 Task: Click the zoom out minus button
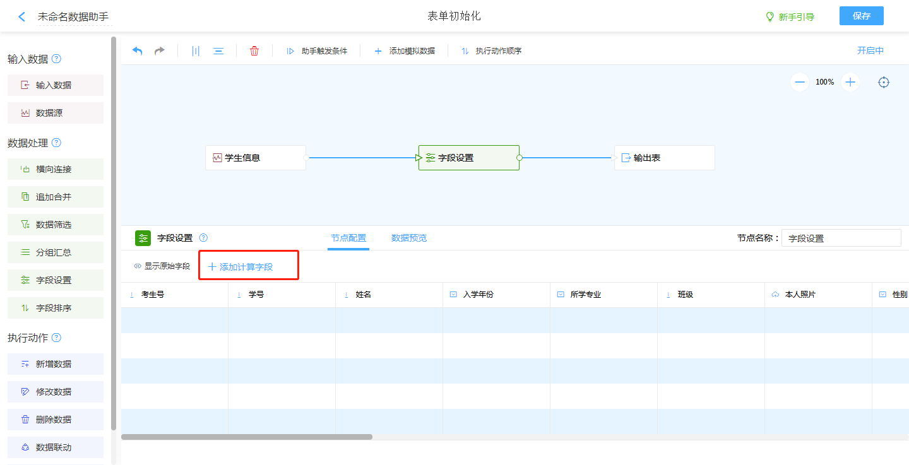pyautogui.click(x=800, y=82)
